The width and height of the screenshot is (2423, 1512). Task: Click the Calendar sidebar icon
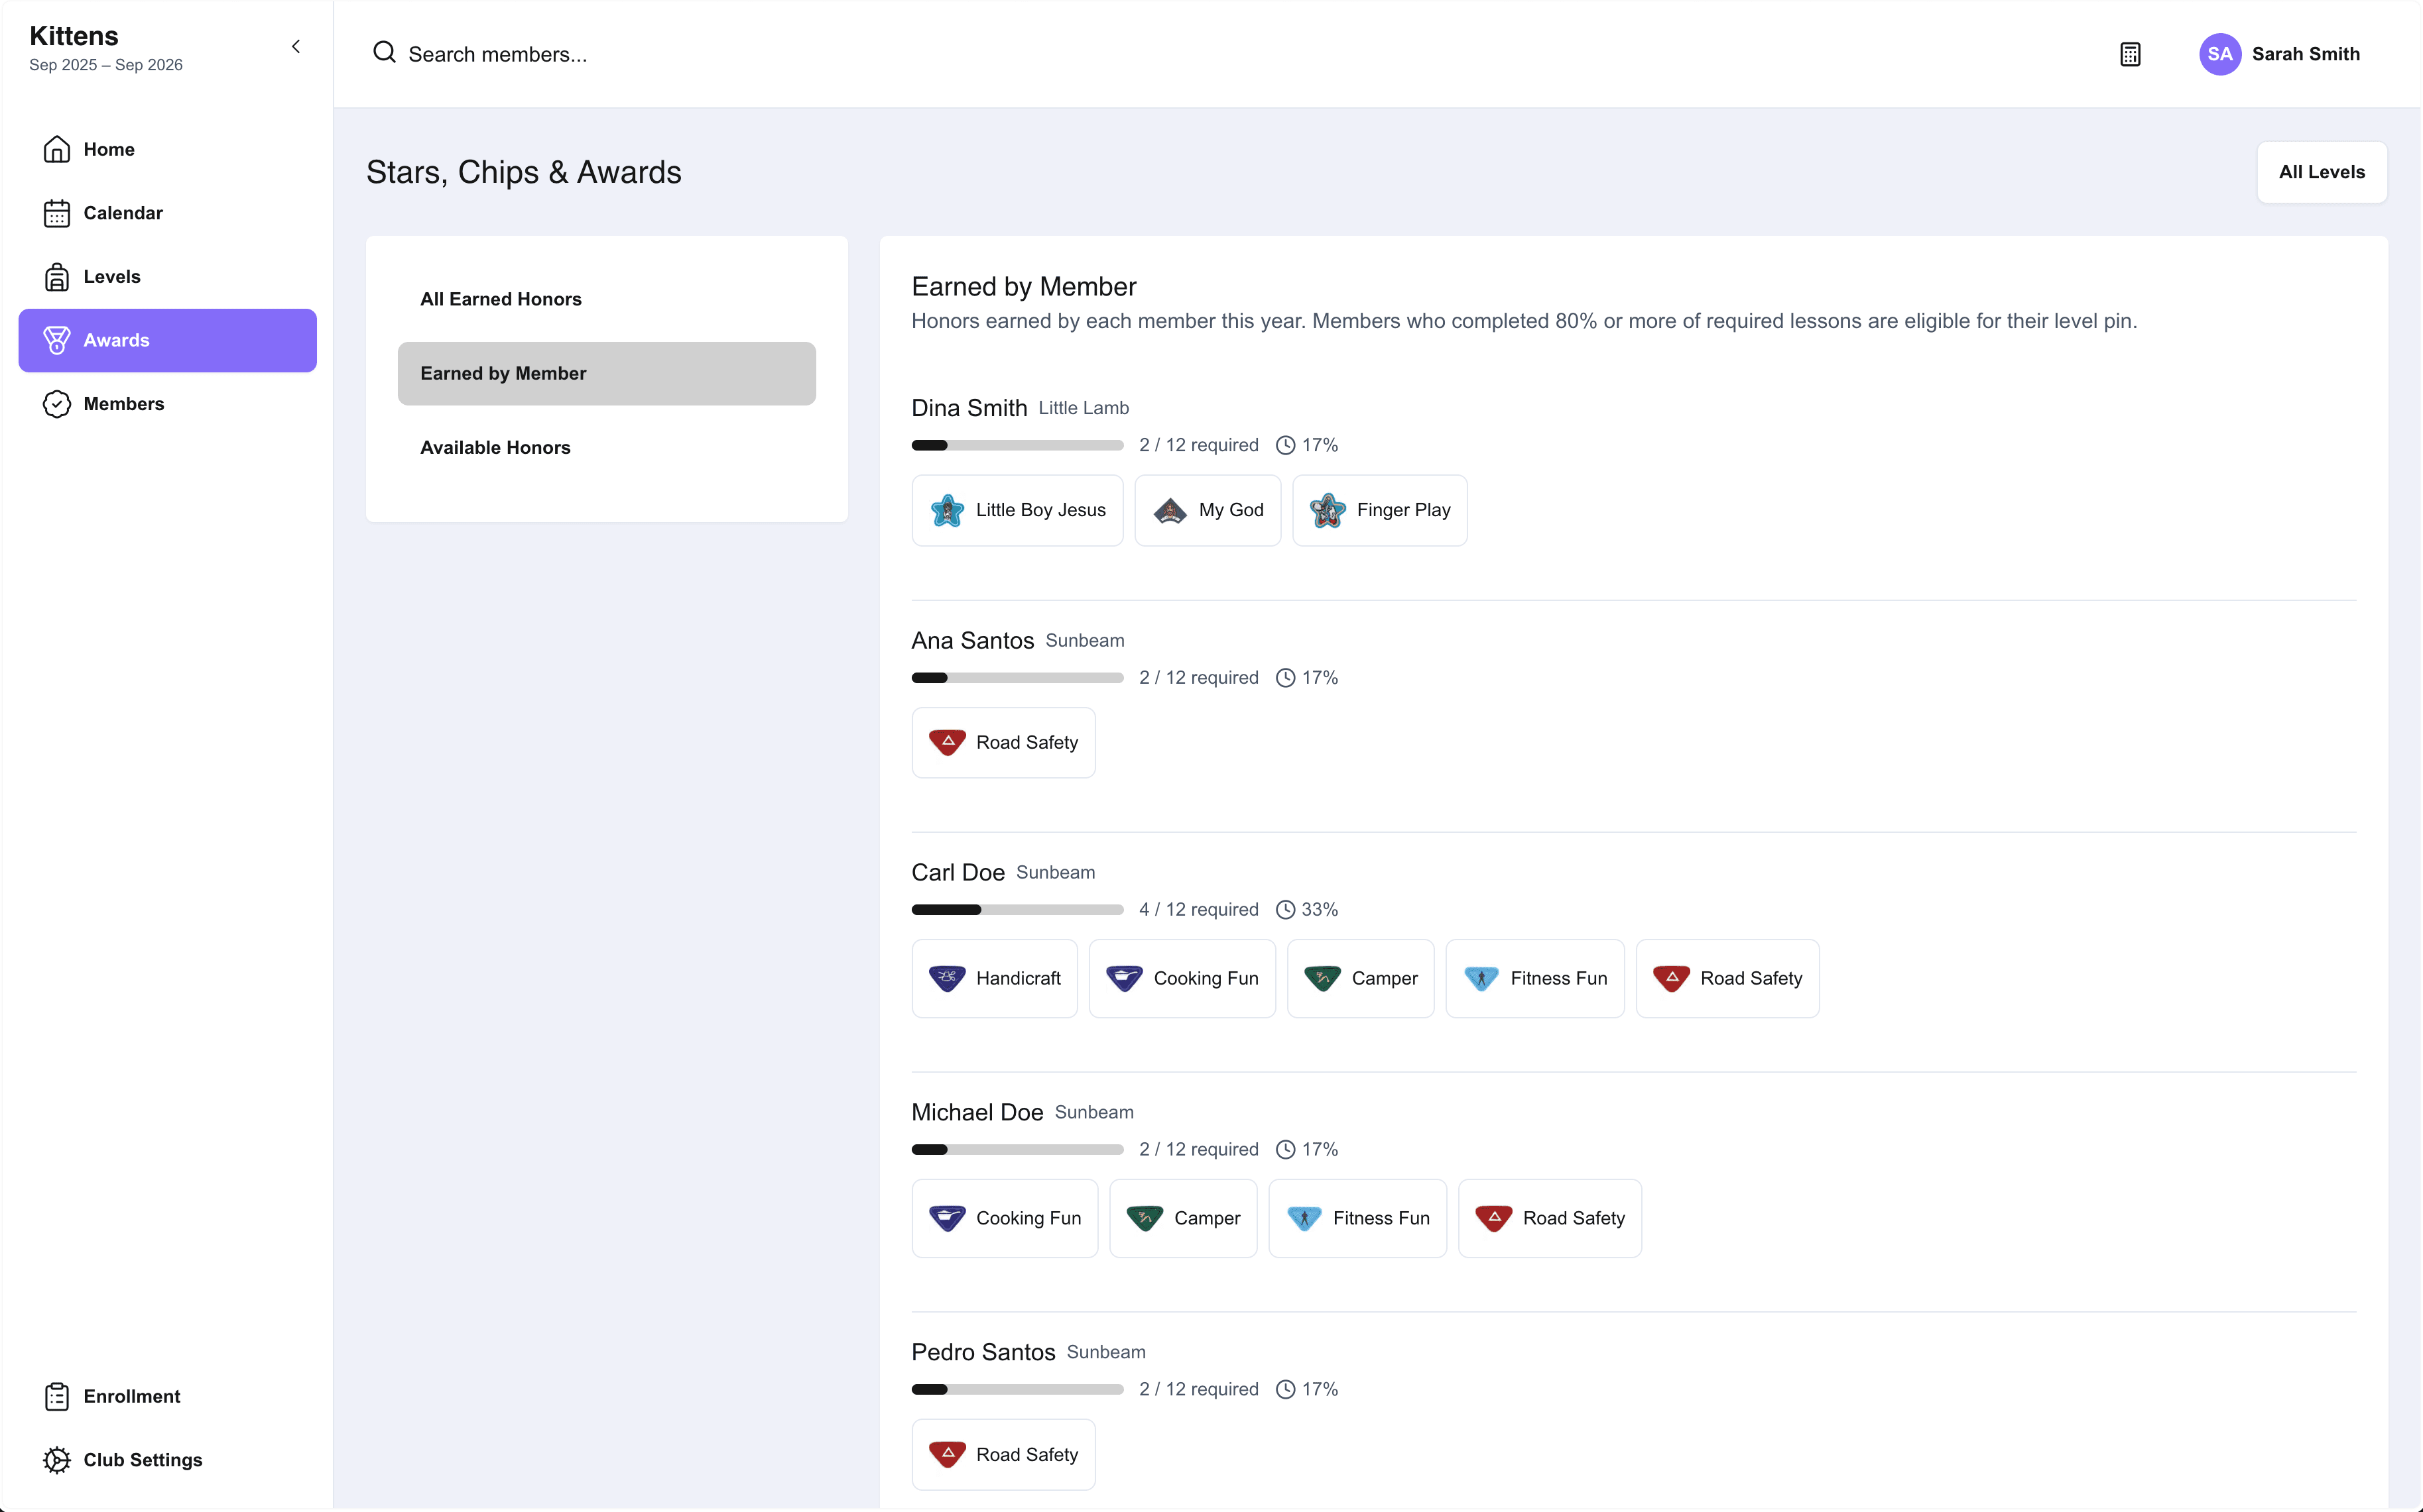point(57,213)
